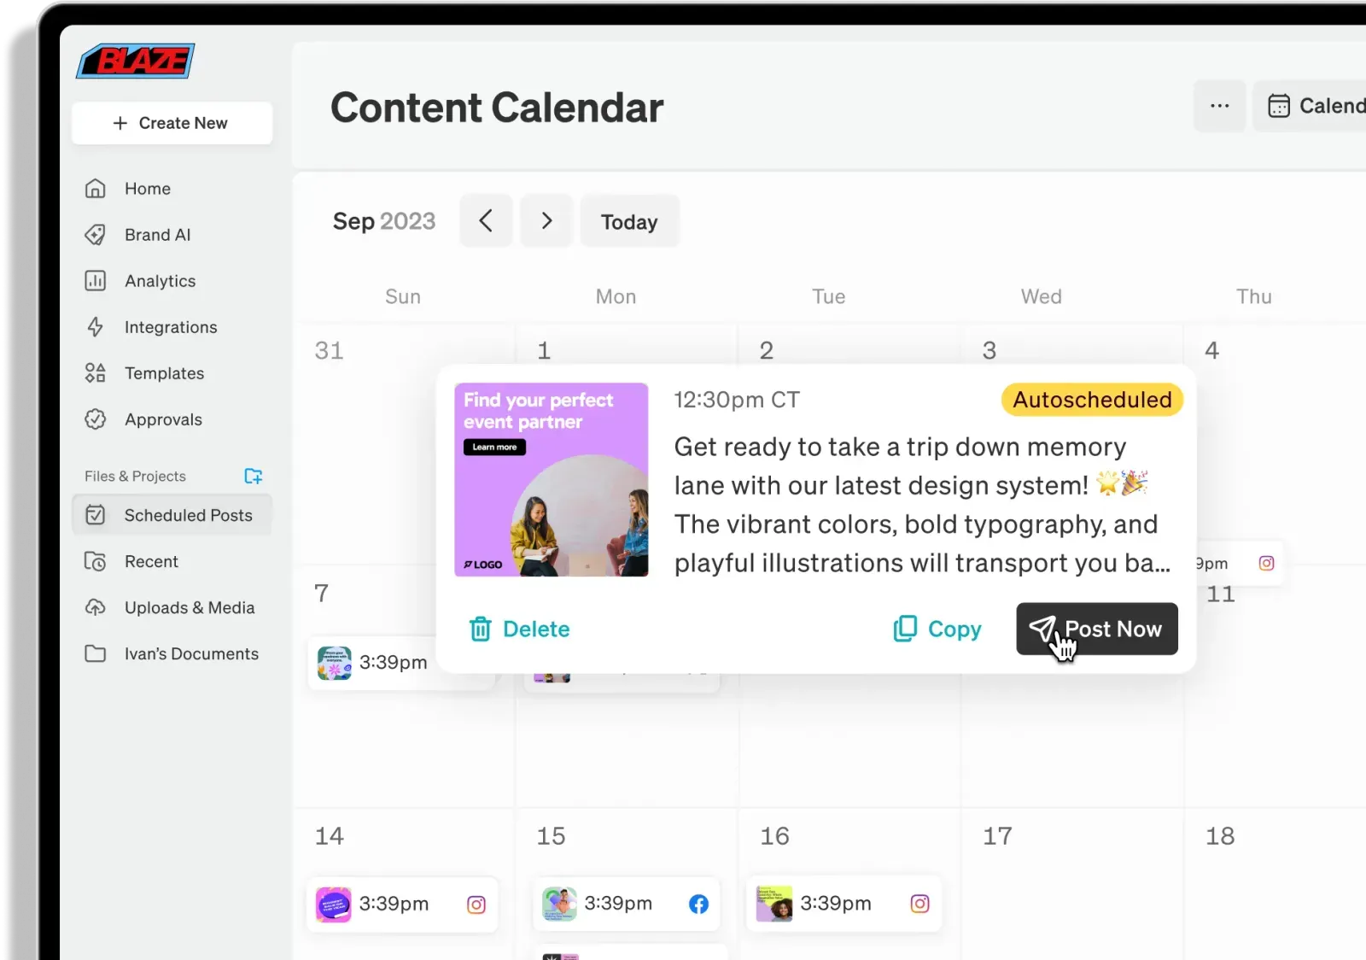Click the Instagram icon on the 14th post
1366x960 pixels.
(x=476, y=904)
